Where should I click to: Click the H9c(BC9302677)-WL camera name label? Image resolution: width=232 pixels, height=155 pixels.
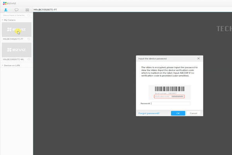point(14,59)
